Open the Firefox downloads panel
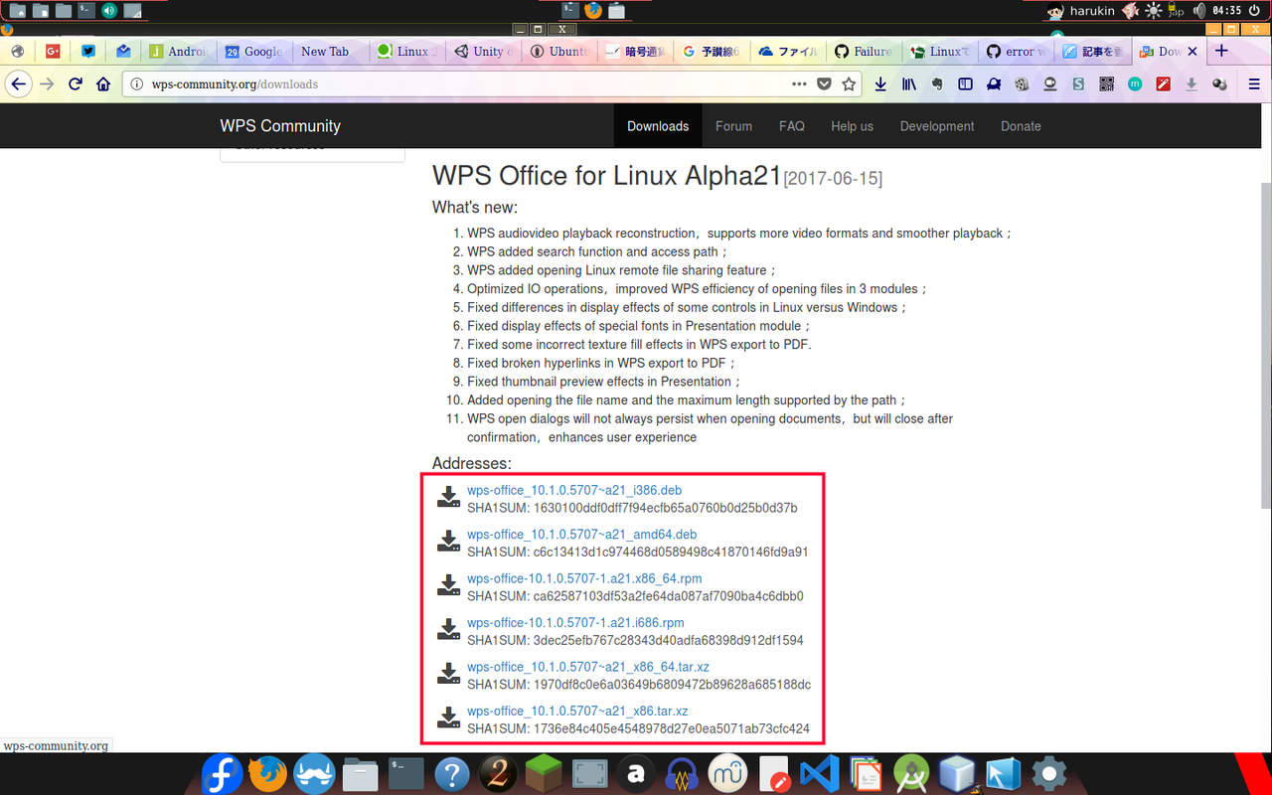The image size is (1272, 795). tap(880, 84)
